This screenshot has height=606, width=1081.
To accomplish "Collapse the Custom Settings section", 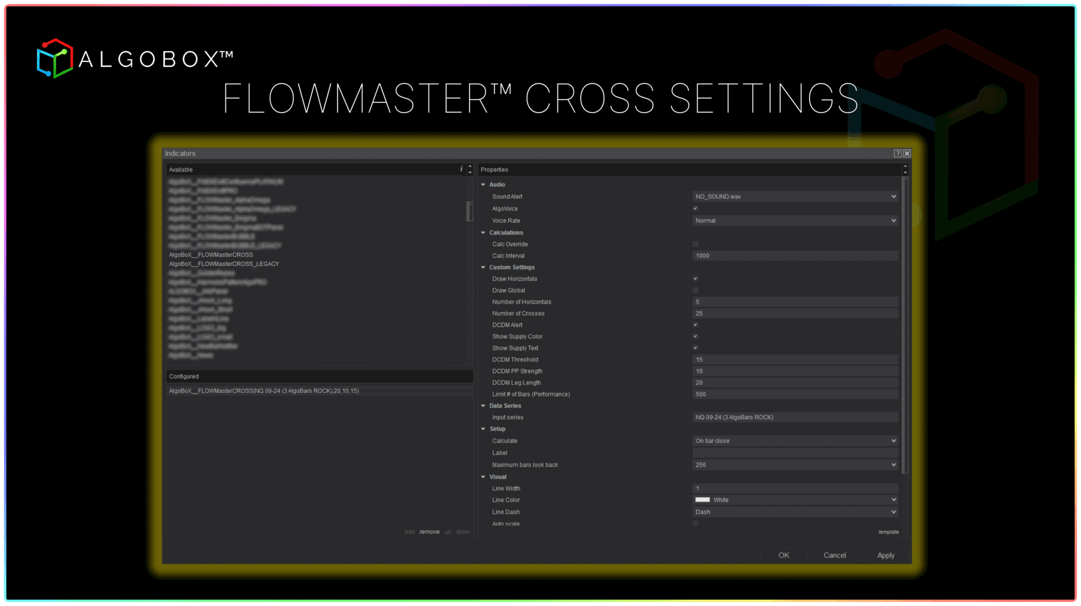I will tap(483, 267).
